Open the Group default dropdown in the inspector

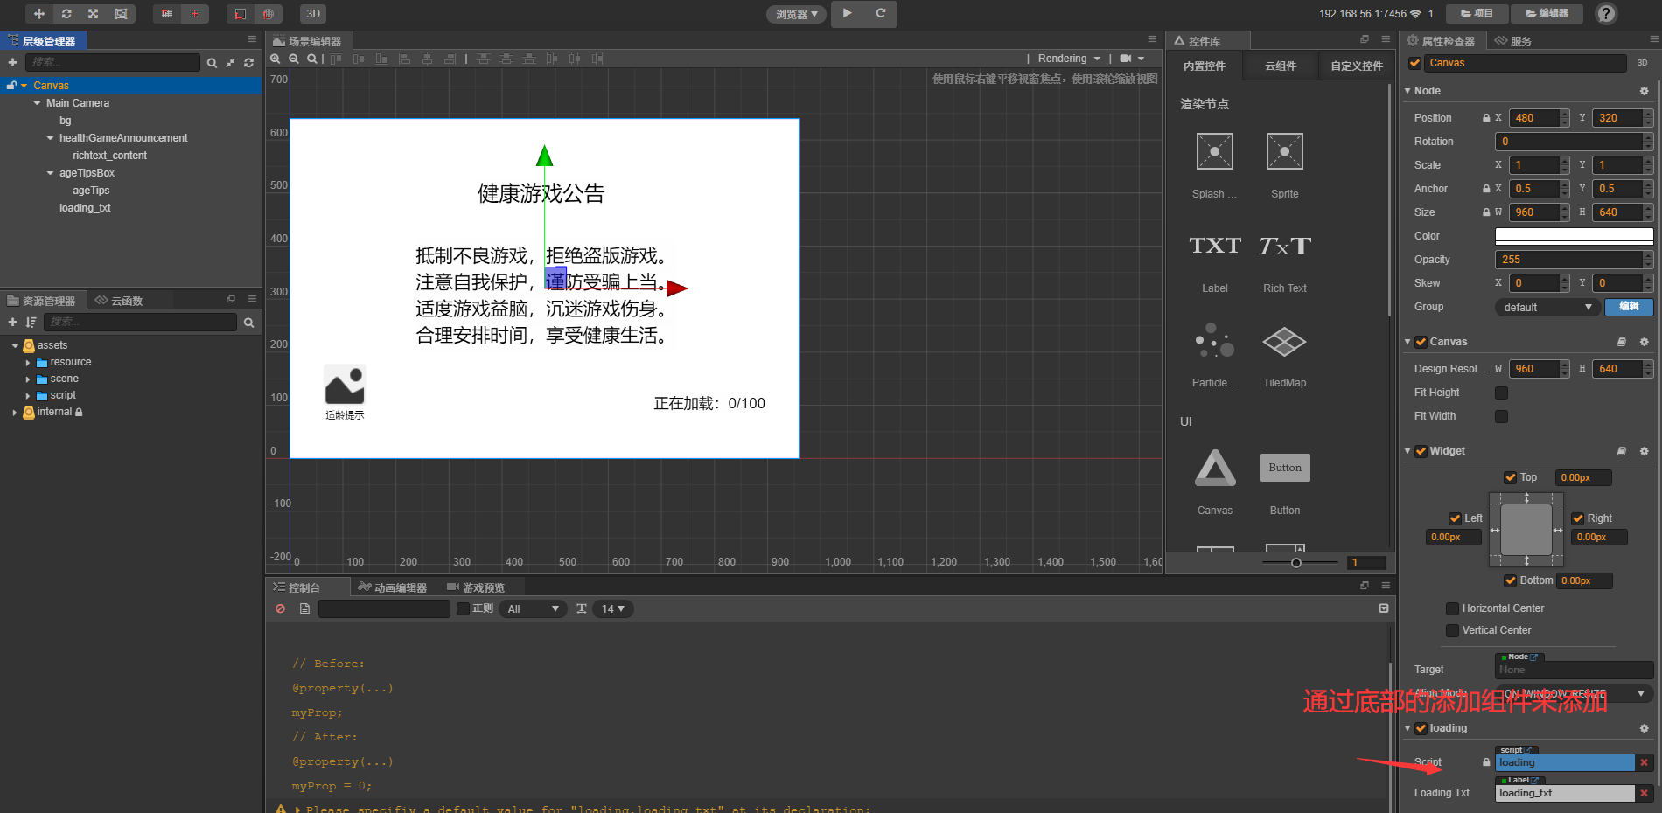[x=1547, y=307]
